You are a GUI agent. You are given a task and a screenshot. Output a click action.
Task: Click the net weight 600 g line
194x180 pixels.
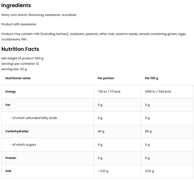click(22, 58)
